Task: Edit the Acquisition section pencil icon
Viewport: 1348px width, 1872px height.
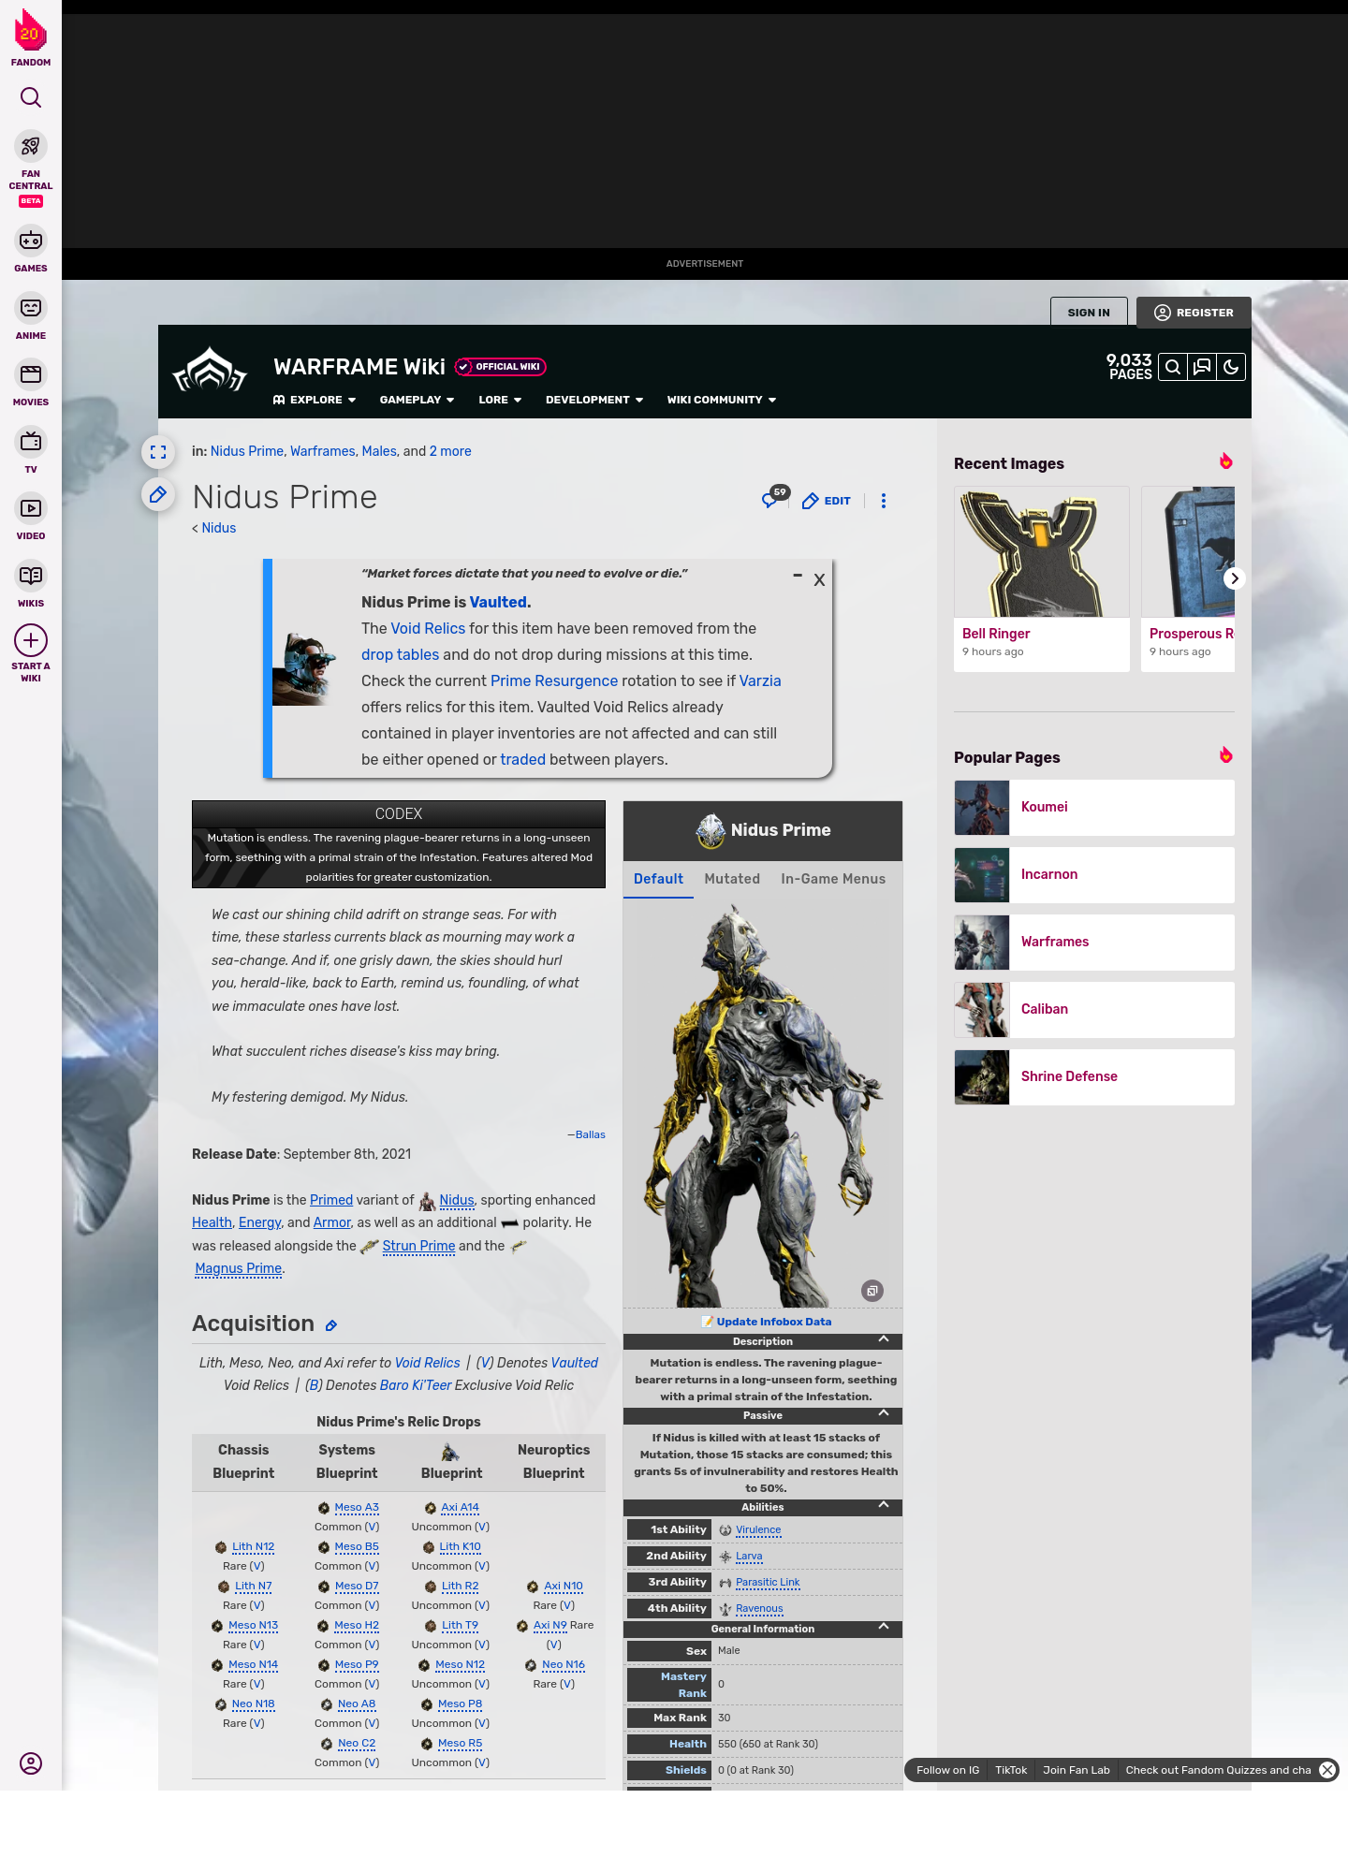Action: [x=331, y=1325]
